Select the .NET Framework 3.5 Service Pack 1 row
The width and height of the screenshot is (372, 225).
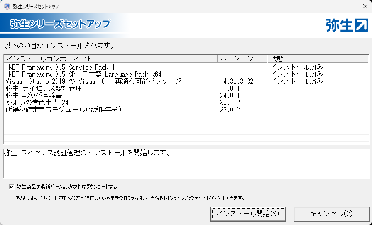coord(186,67)
